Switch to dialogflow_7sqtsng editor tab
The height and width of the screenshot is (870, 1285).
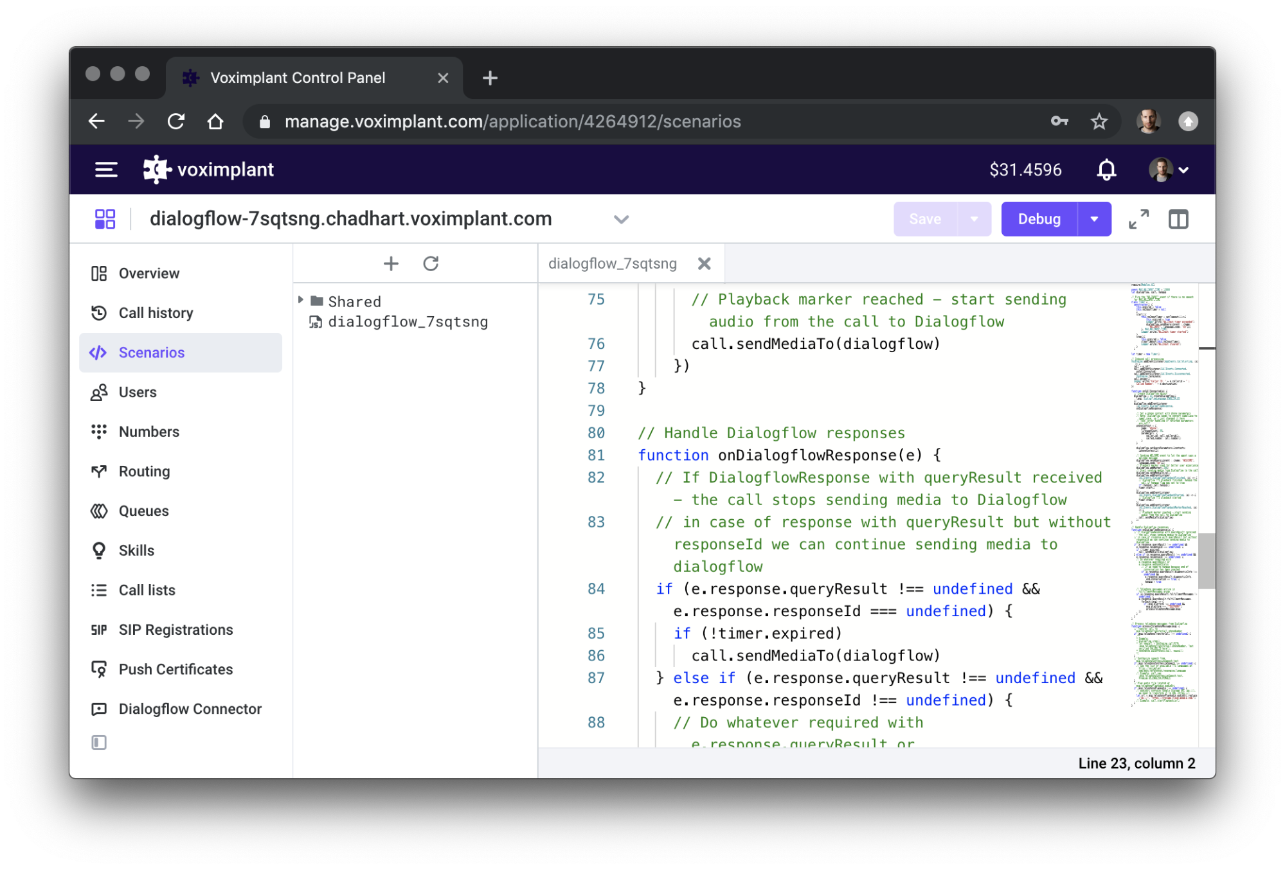(x=612, y=263)
